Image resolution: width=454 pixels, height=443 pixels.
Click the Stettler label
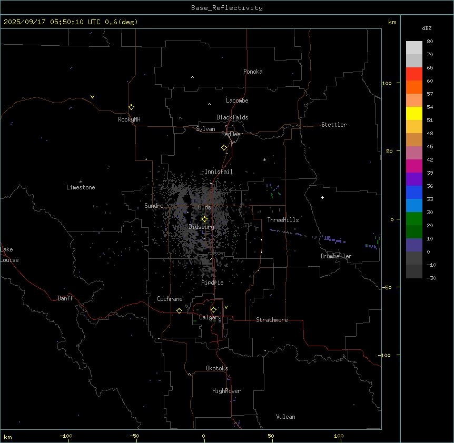334,125
